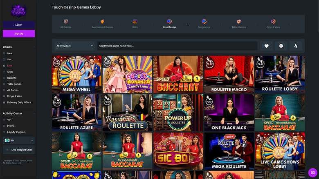
Task: Open the All Games sidebar link
Action: [x=13, y=90]
